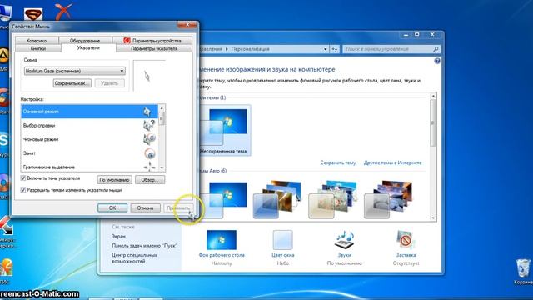Toggle Включить тень указателя checkbox
The height and width of the screenshot is (300, 533).
pos(23,178)
